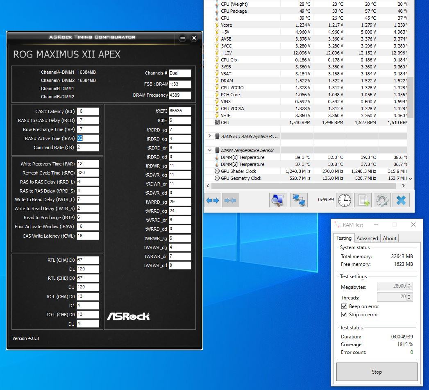Switch to the Testing tab in RAM Test
Screen dimensions: 429x390
344,238
